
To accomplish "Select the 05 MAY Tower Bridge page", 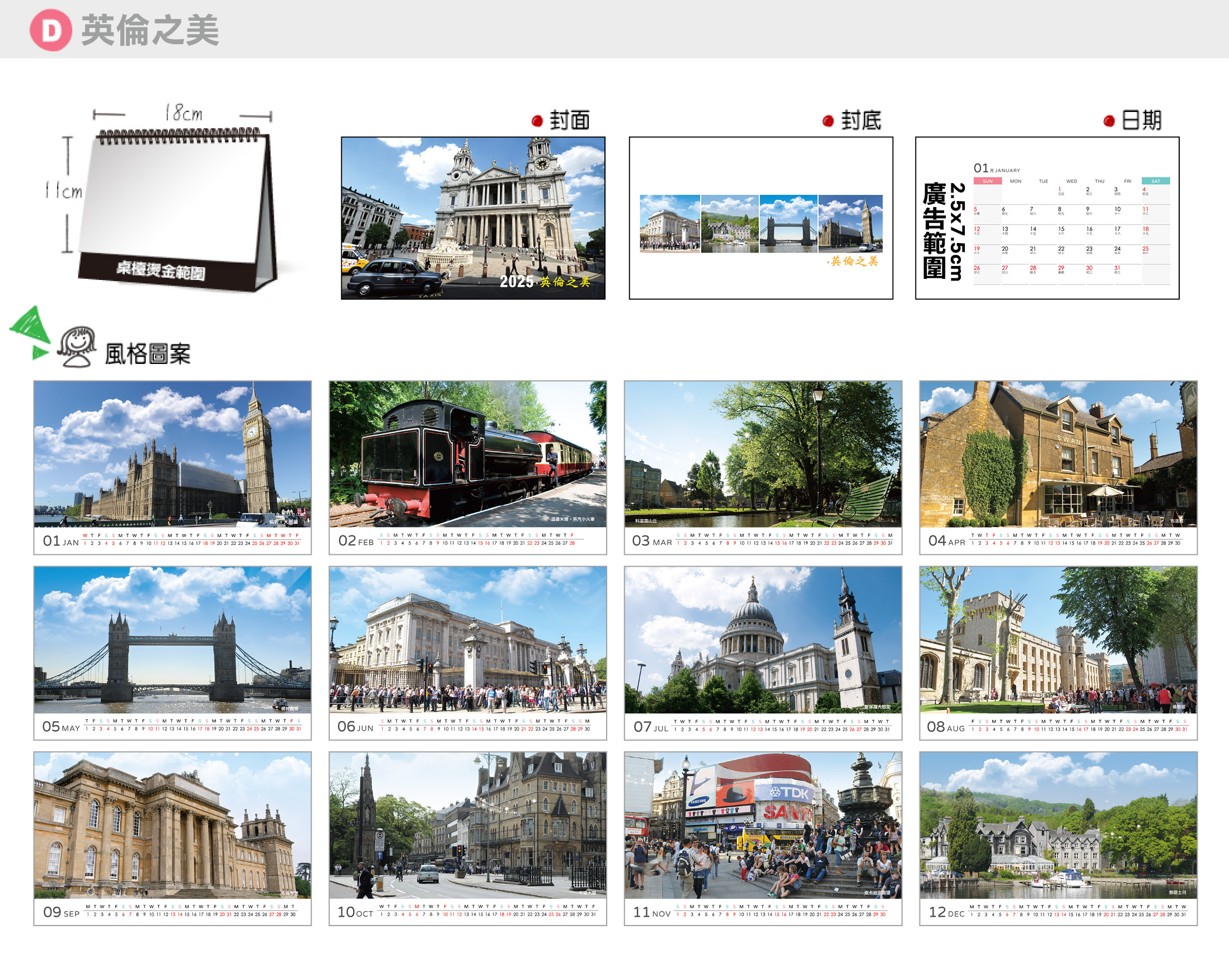I will pyautogui.click(x=172, y=652).
